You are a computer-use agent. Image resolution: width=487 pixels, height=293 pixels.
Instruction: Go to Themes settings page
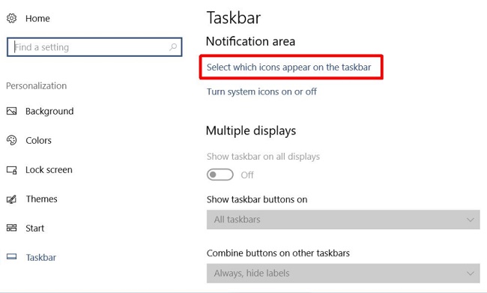pos(42,199)
